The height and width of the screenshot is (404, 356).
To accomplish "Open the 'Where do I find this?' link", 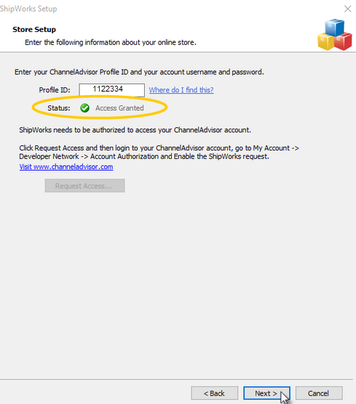I will pos(181,90).
